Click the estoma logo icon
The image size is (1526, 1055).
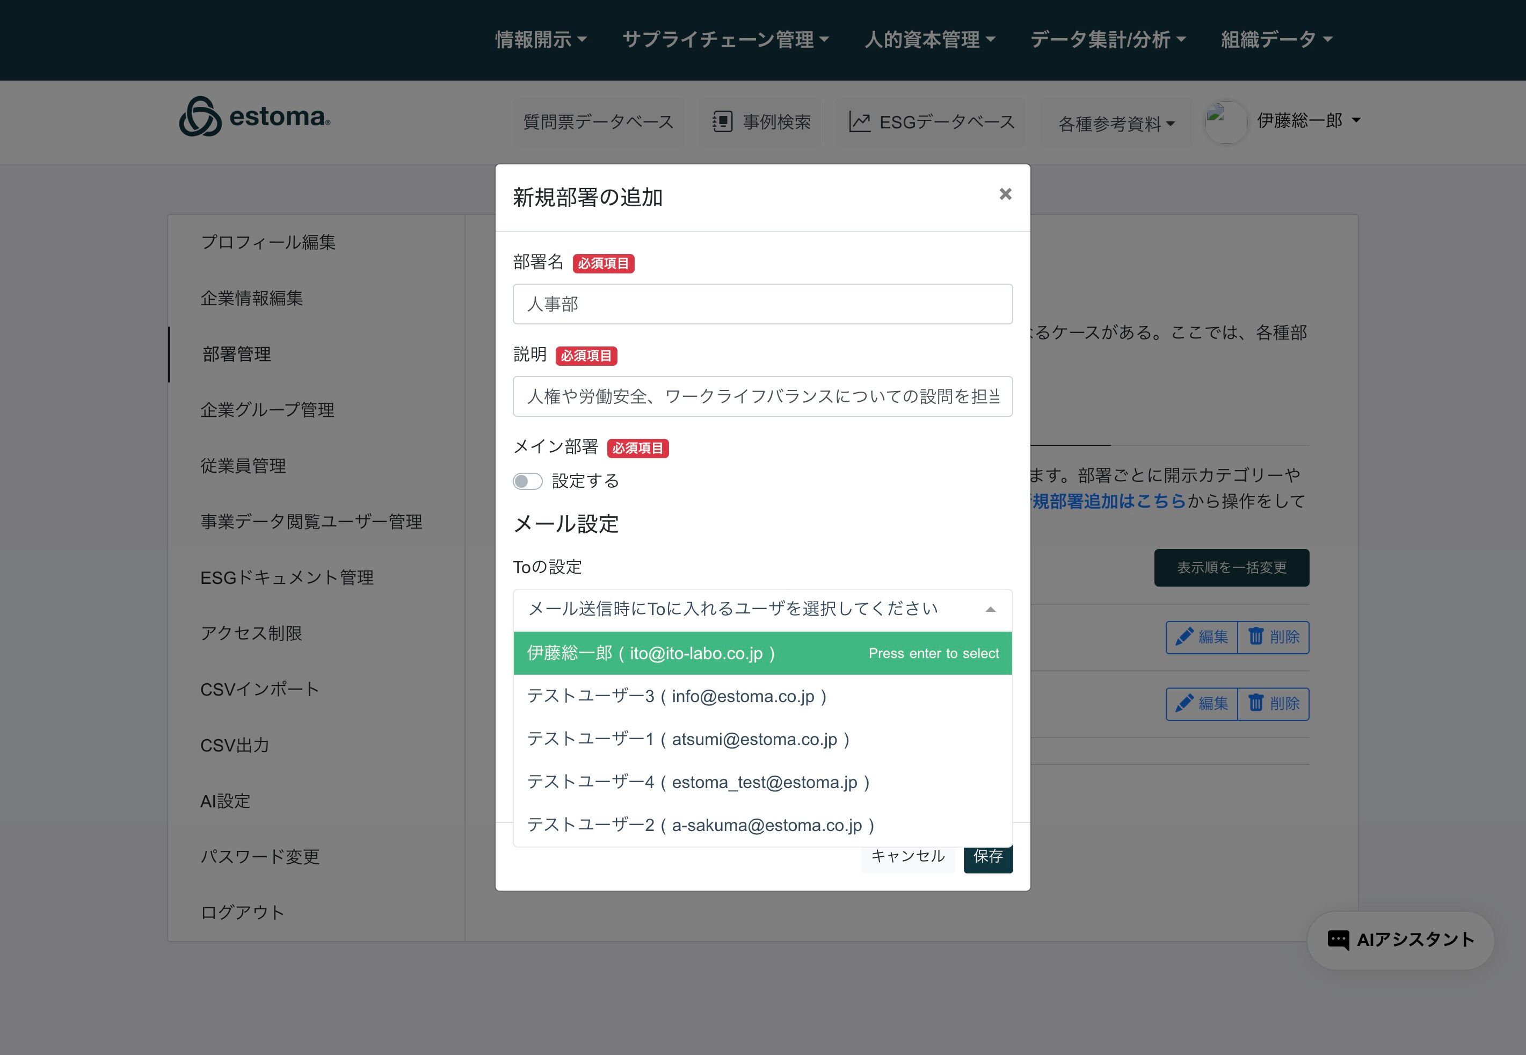[200, 117]
